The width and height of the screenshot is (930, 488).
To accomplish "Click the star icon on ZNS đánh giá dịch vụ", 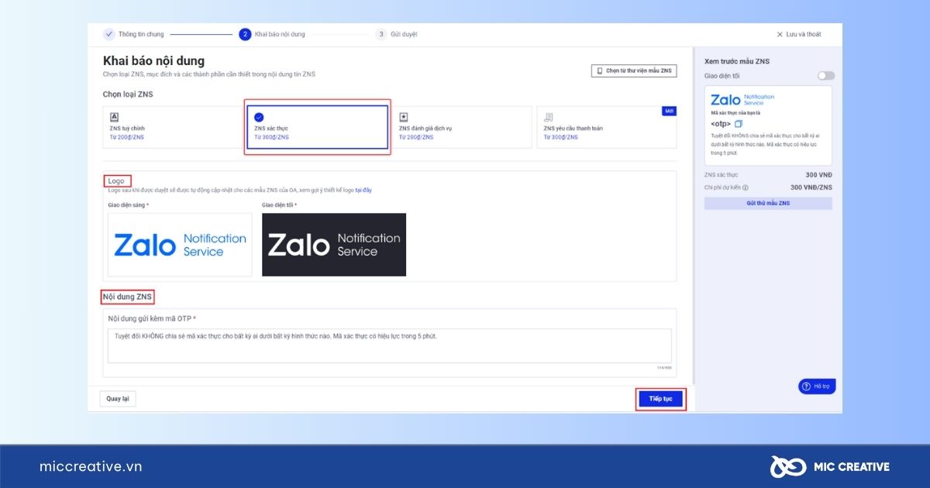I will 404,117.
